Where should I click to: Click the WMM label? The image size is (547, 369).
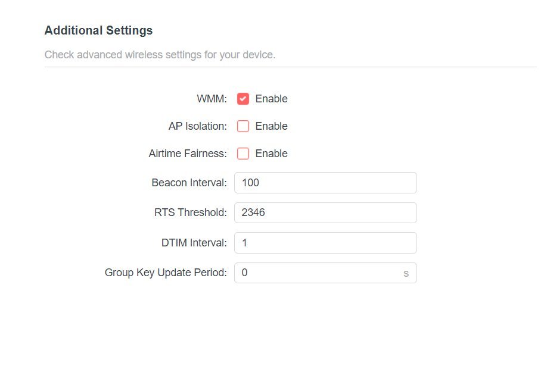point(212,99)
